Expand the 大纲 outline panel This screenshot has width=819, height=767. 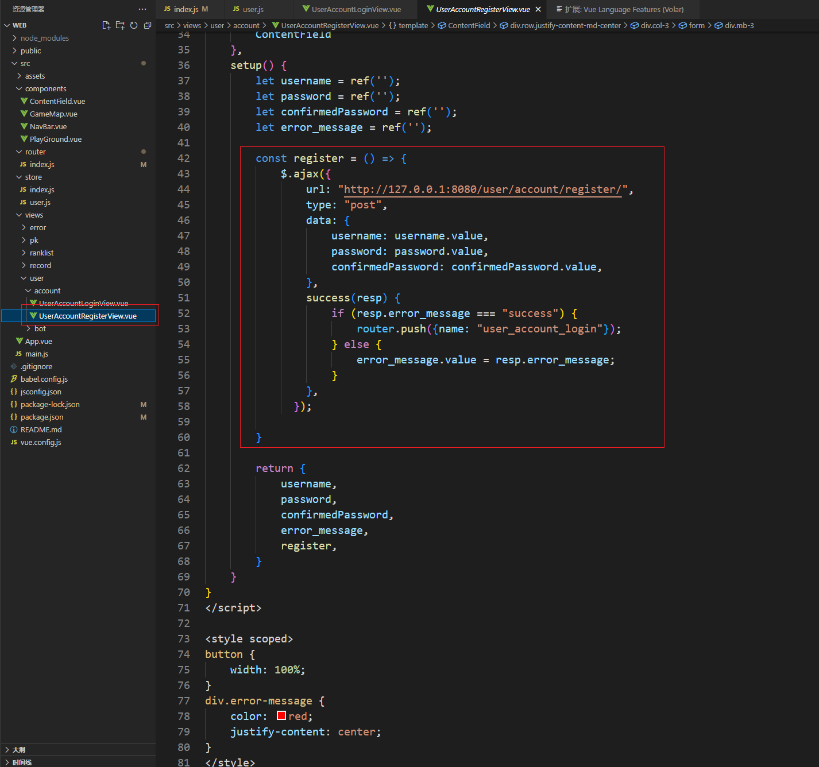coord(19,750)
